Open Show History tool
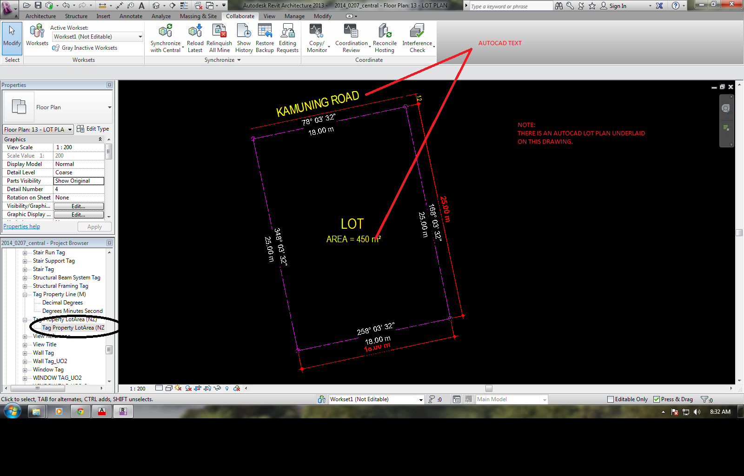This screenshot has height=476, width=744. [244, 32]
